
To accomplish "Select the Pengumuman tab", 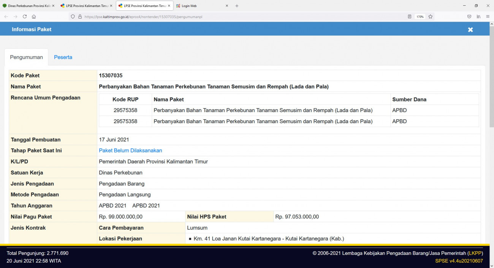I will point(26,57).
